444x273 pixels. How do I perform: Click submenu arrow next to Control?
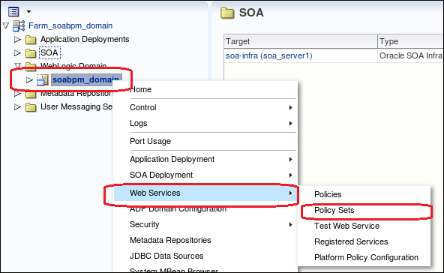click(x=290, y=107)
